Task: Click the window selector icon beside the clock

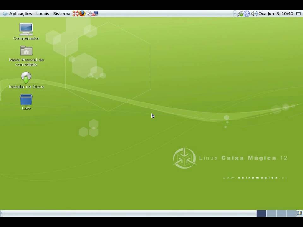Action: pyautogui.click(x=299, y=14)
